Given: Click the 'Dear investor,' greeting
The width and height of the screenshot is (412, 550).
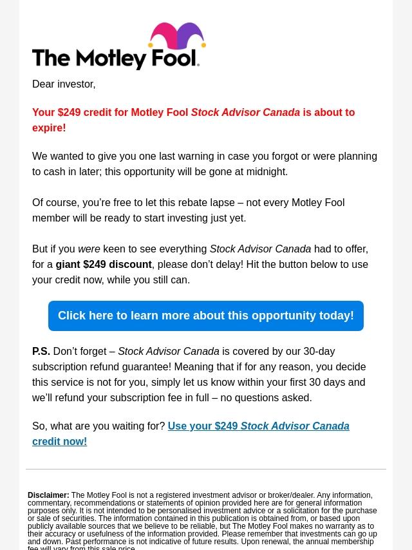Looking at the screenshot, I should [64, 84].
